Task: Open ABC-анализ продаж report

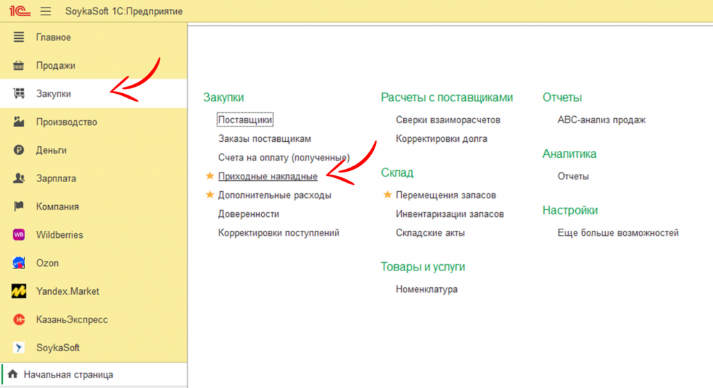Action: coord(601,120)
